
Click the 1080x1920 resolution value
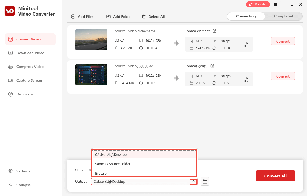(153, 40)
